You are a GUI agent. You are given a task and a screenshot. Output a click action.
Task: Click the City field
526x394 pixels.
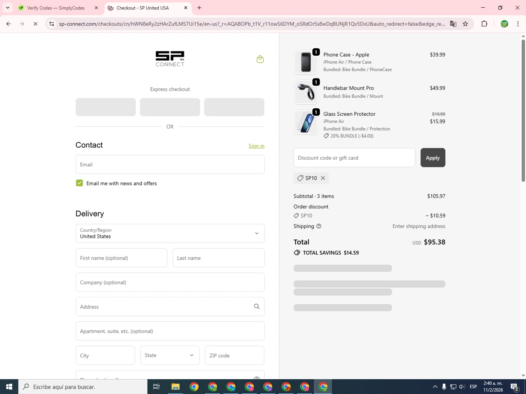105,355
